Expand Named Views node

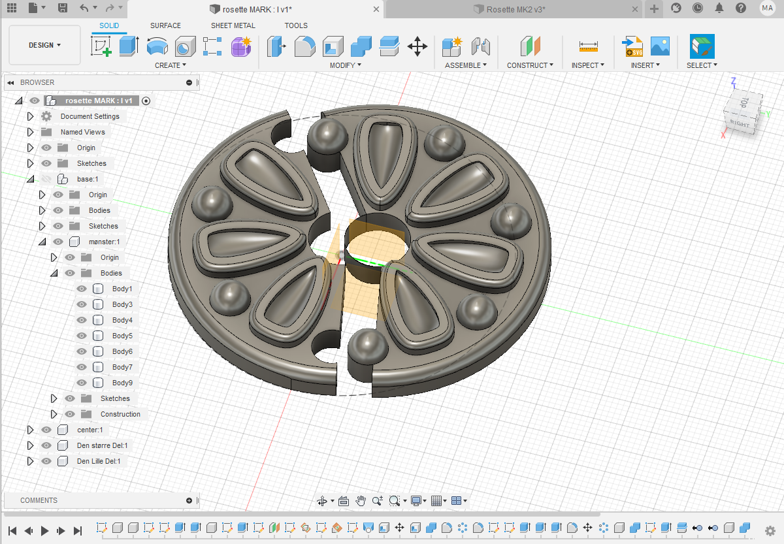30,132
